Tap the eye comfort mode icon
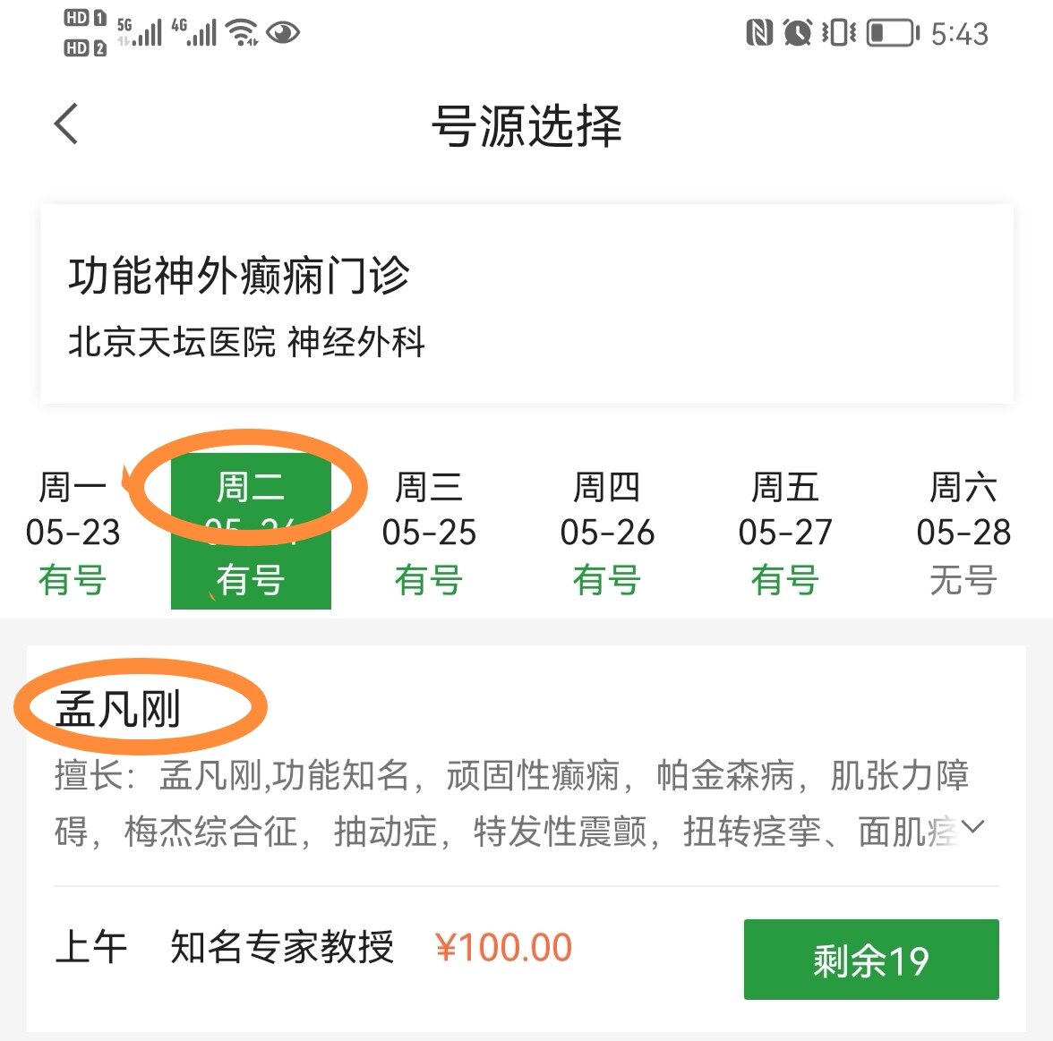The width and height of the screenshot is (1053, 1041). click(x=285, y=32)
